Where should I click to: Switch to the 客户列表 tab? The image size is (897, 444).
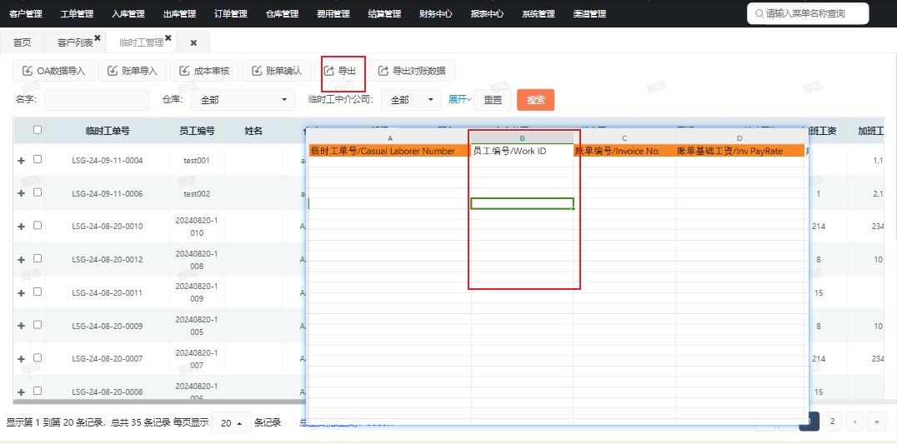pos(75,42)
